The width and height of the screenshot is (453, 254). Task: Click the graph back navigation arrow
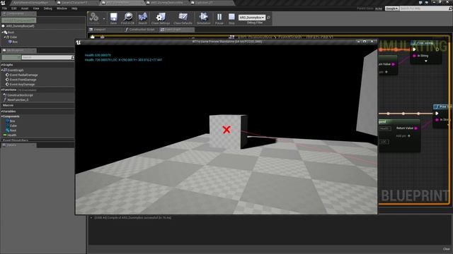[x=93, y=37]
